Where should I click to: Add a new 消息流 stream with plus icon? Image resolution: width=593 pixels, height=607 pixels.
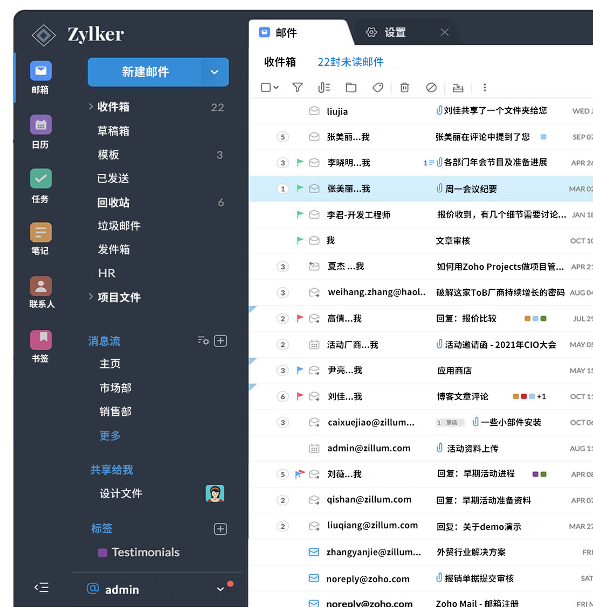point(220,340)
